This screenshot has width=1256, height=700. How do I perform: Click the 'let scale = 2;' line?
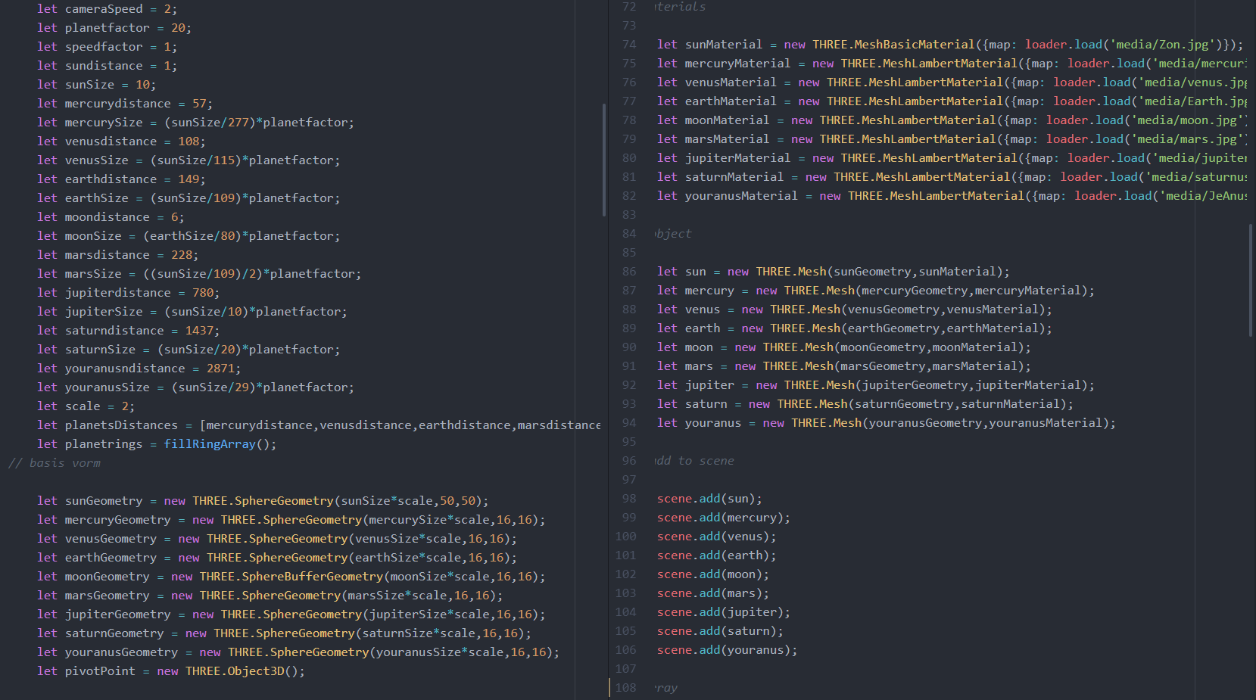click(x=86, y=406)
